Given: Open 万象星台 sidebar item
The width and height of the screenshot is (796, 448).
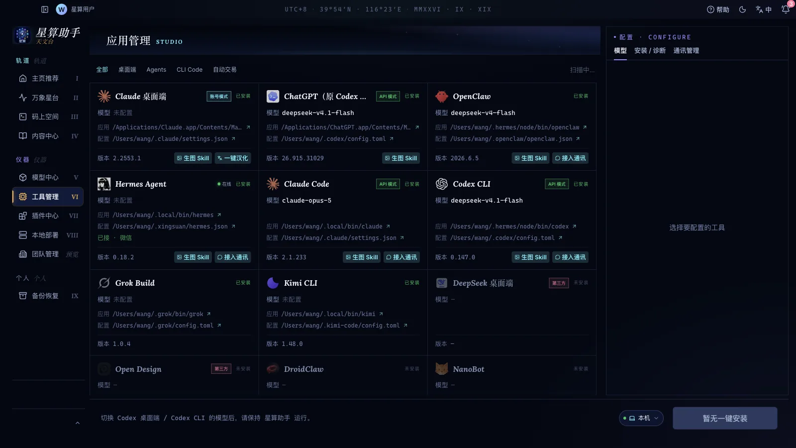Looking at the screenshot, I should [x=48, y=98].
